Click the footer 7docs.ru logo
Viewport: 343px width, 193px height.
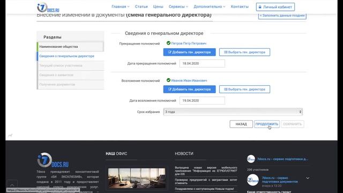(x=53, y=160)
